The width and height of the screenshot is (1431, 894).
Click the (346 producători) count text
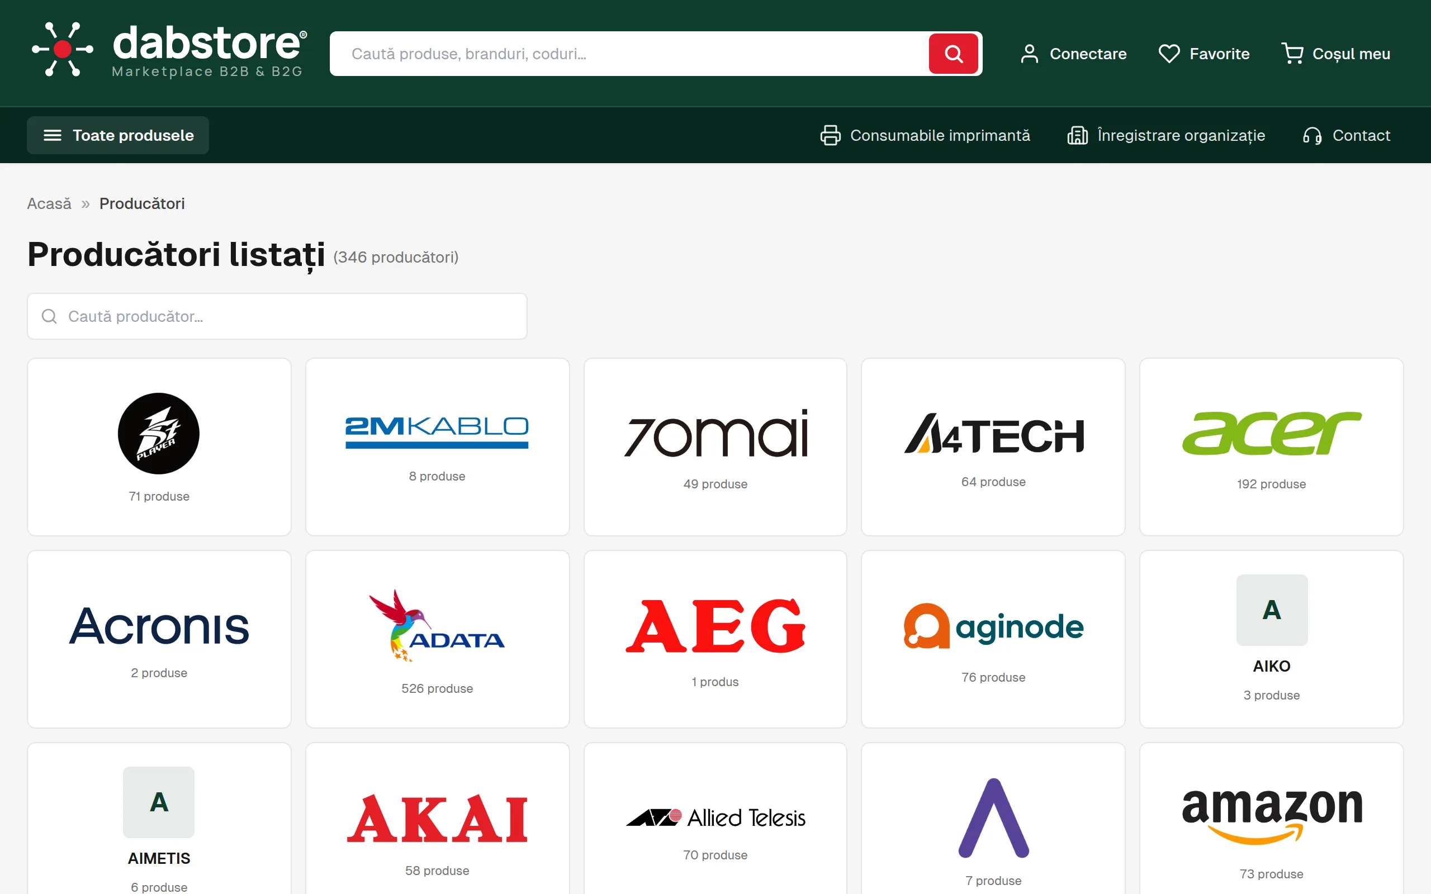(396, 257)
